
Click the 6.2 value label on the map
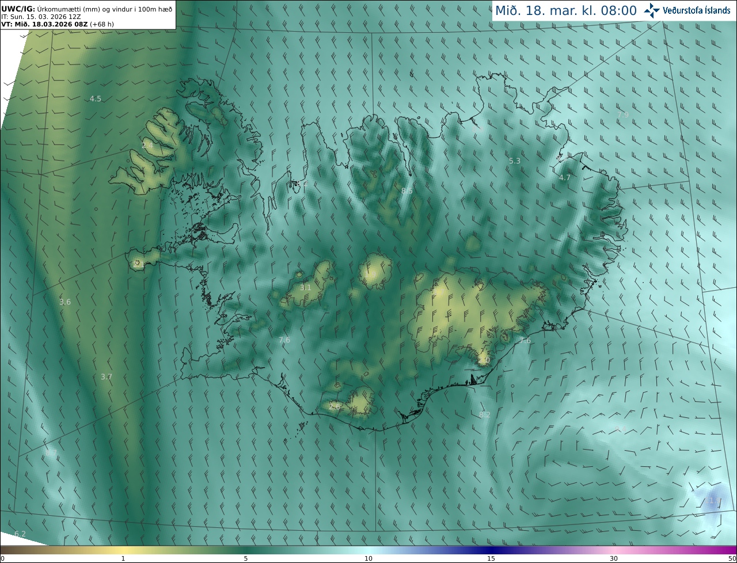(x=20, y=534)
